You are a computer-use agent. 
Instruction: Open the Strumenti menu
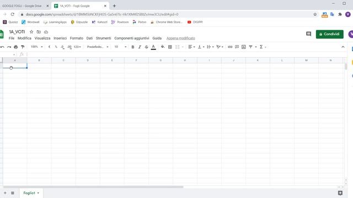103,38
